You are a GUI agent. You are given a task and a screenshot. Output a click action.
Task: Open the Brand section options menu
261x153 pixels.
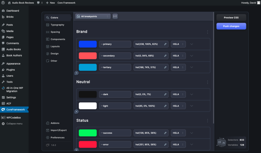[x=207, y=32]
